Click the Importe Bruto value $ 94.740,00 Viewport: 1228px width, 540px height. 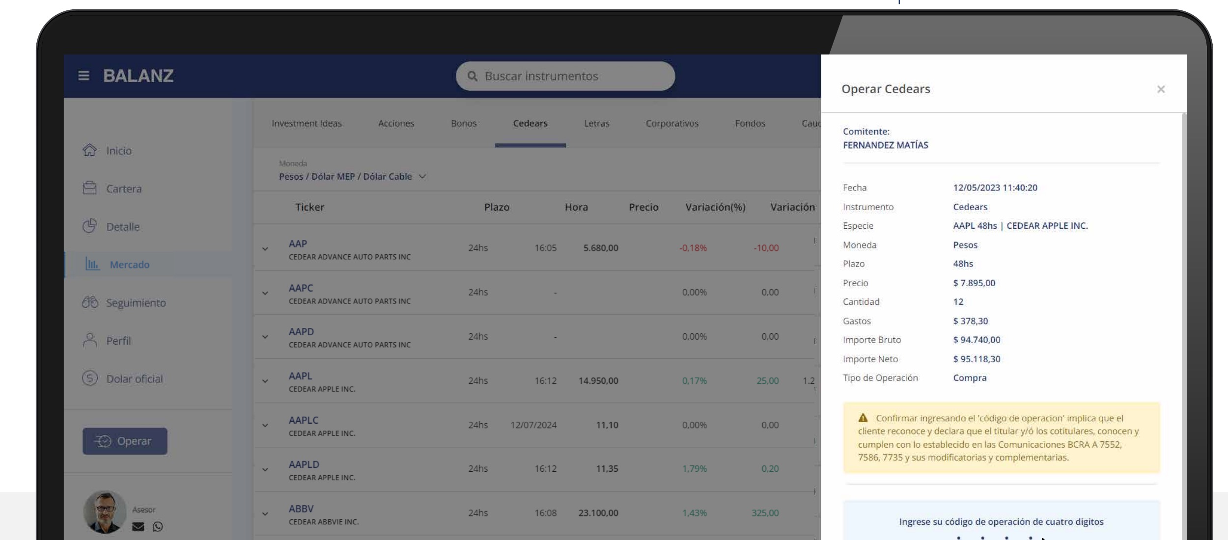(x=977, y=340)
